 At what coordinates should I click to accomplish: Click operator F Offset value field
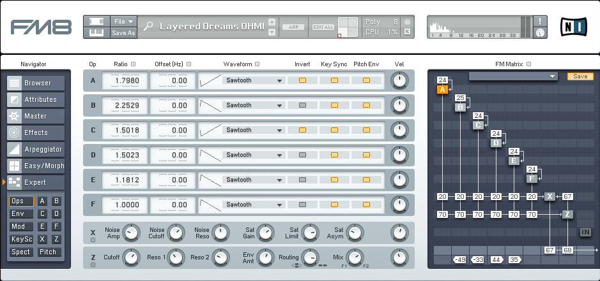(173, 205)
